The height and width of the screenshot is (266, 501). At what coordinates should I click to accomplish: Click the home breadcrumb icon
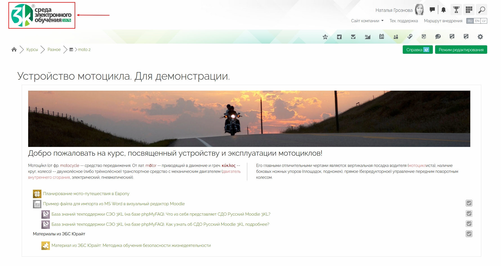pos(14,50)
